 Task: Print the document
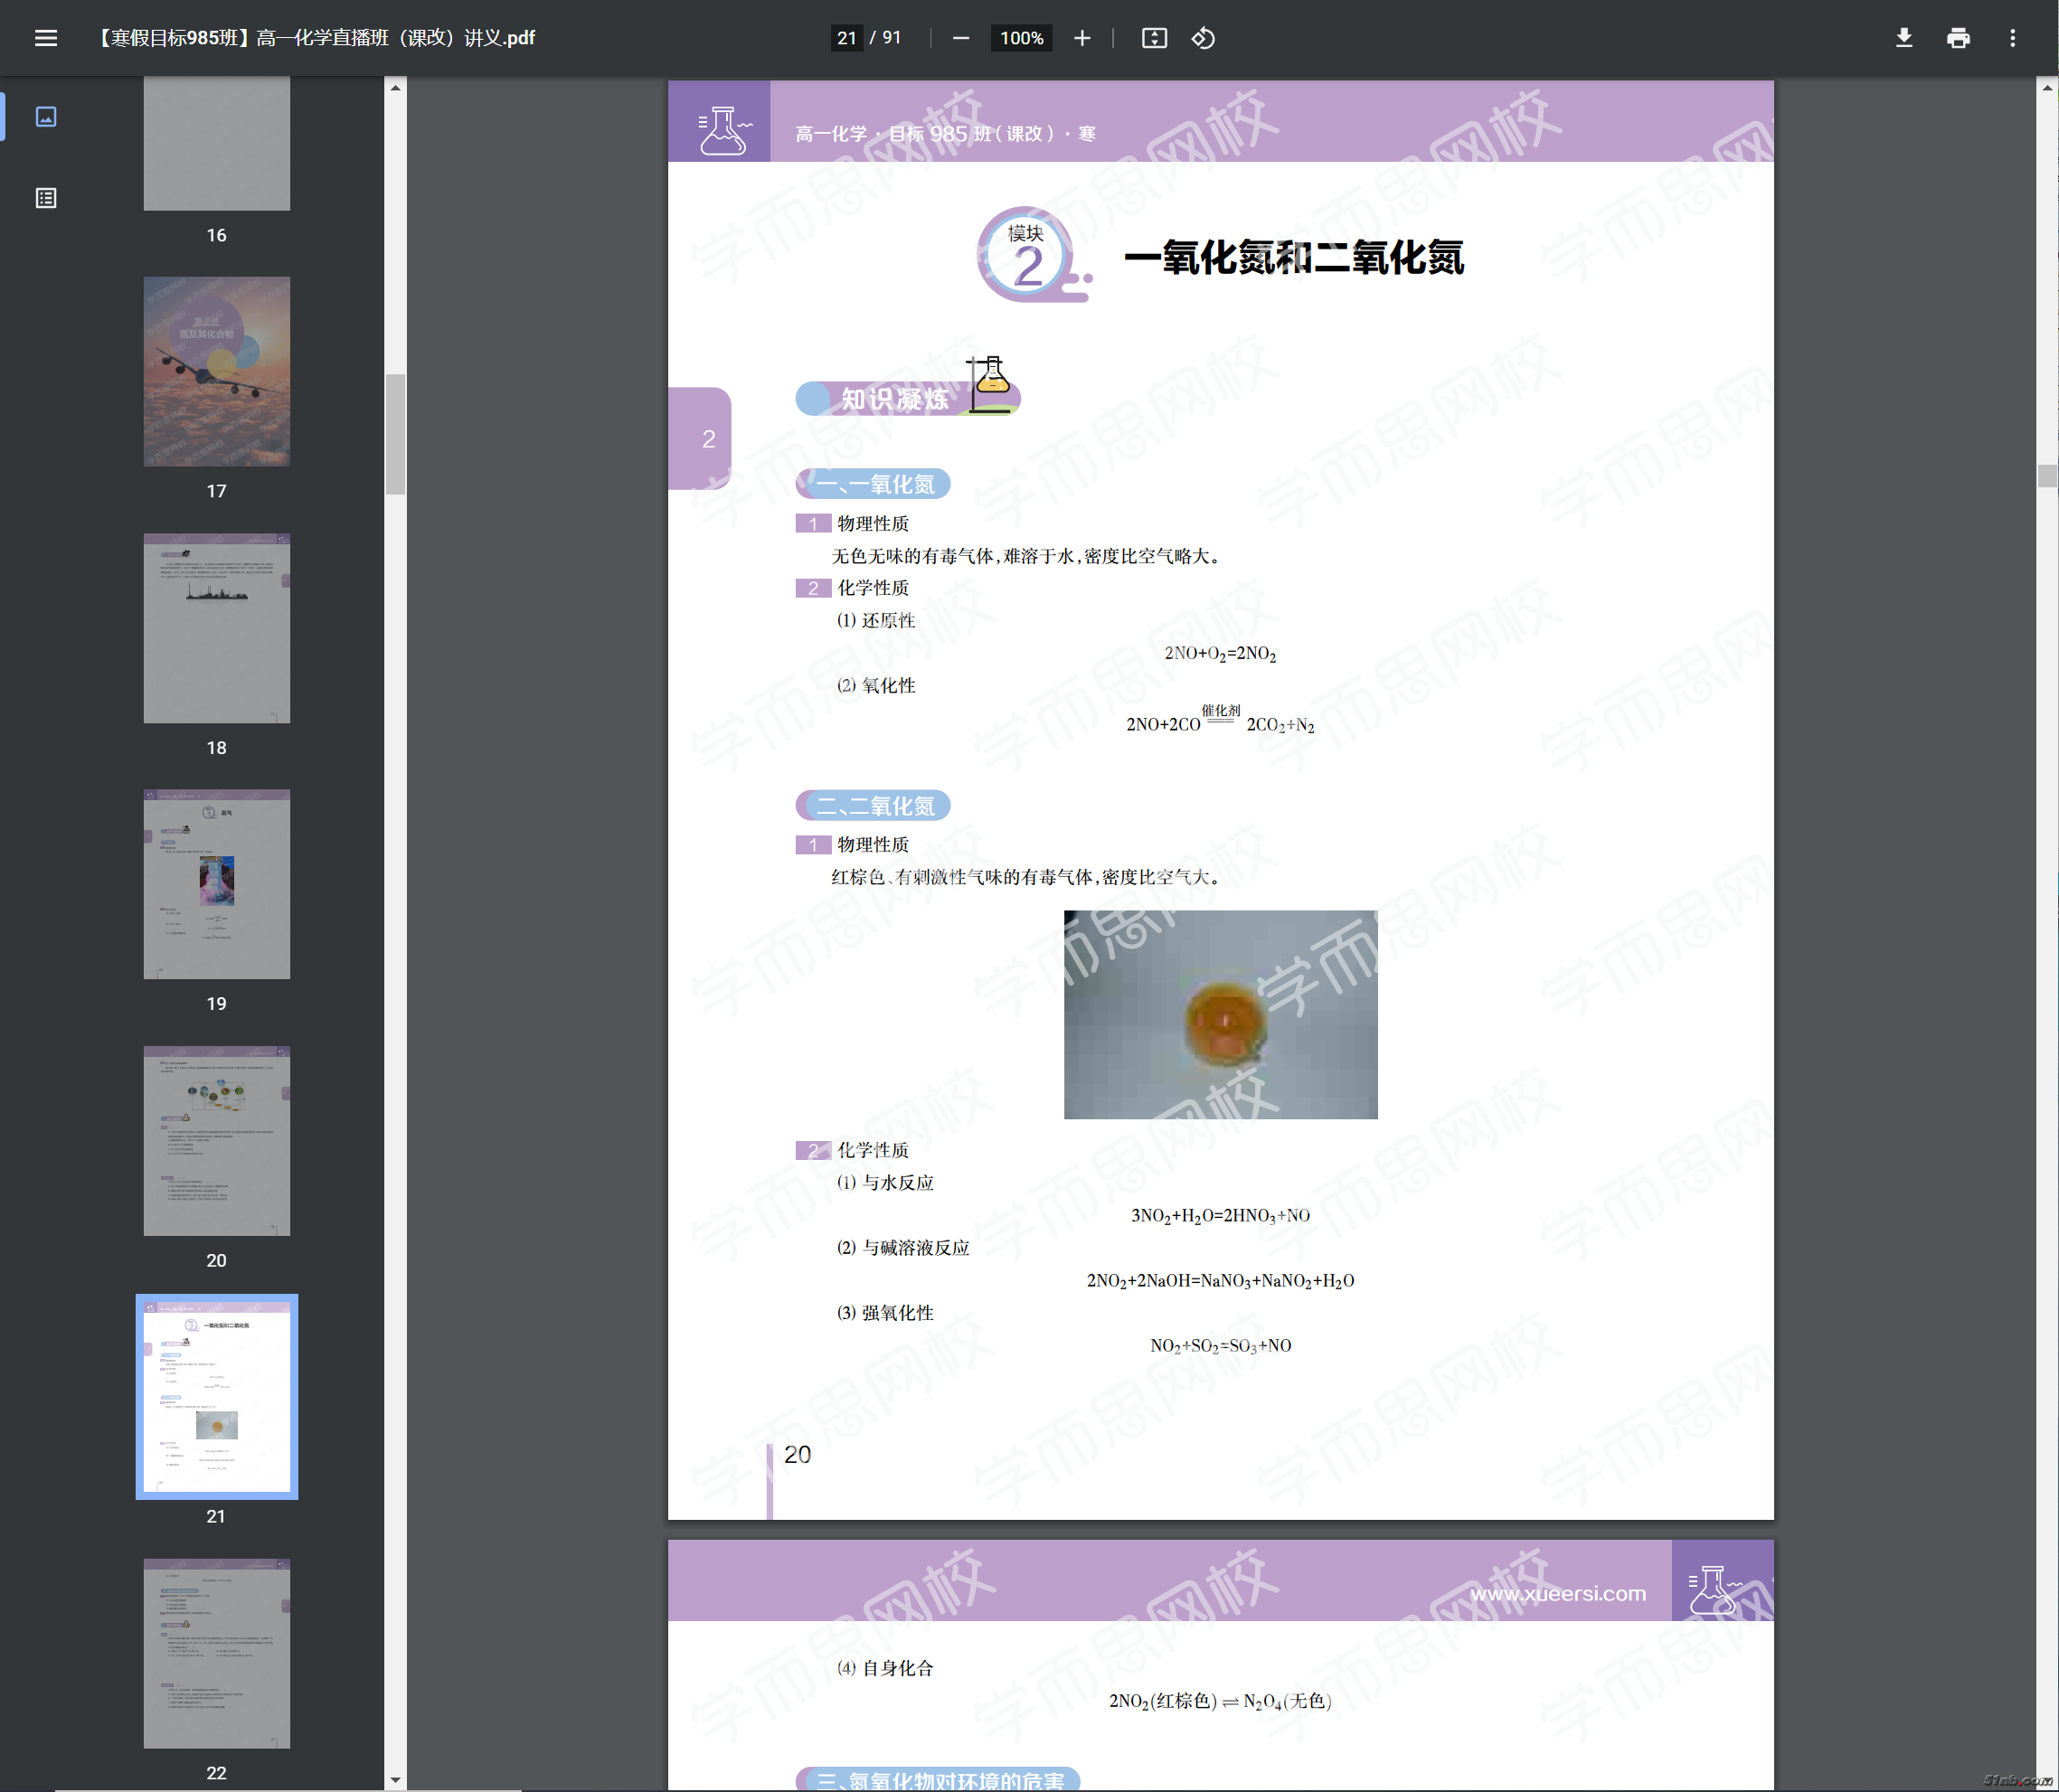(x=1958, y=38)
